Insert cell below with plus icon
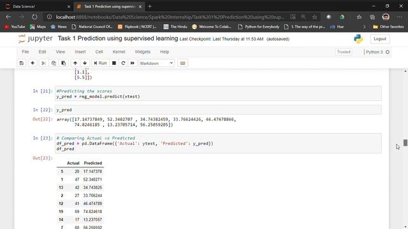The width and height of the screenshot is (408, 229). 33,63
